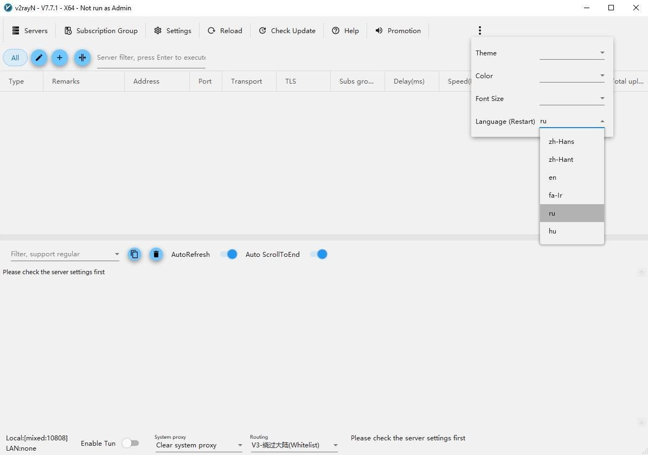Click the LAN:none status text
648x455 pixels.
pyautogui.click(x=21, y=448)
